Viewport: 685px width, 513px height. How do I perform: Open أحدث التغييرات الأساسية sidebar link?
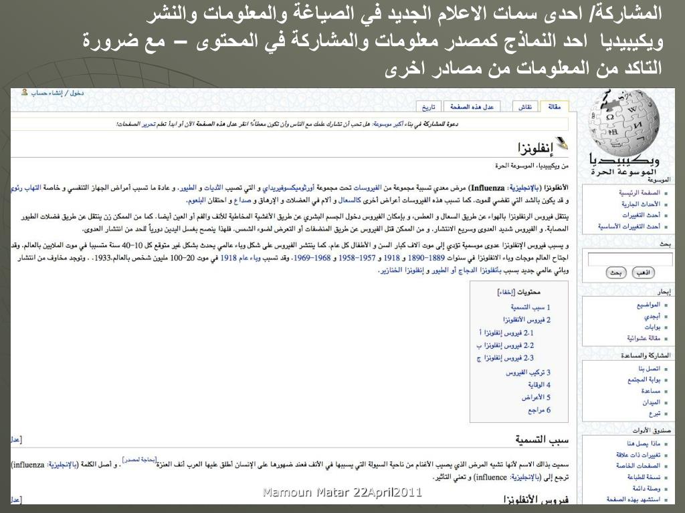pos(629,226)
